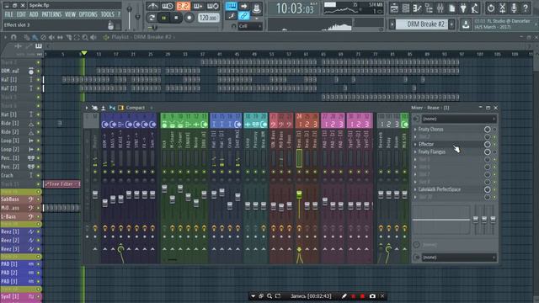Screen dimensions: 539x303
Task: Click the playlist view button
Action: (x=394, y=8)
